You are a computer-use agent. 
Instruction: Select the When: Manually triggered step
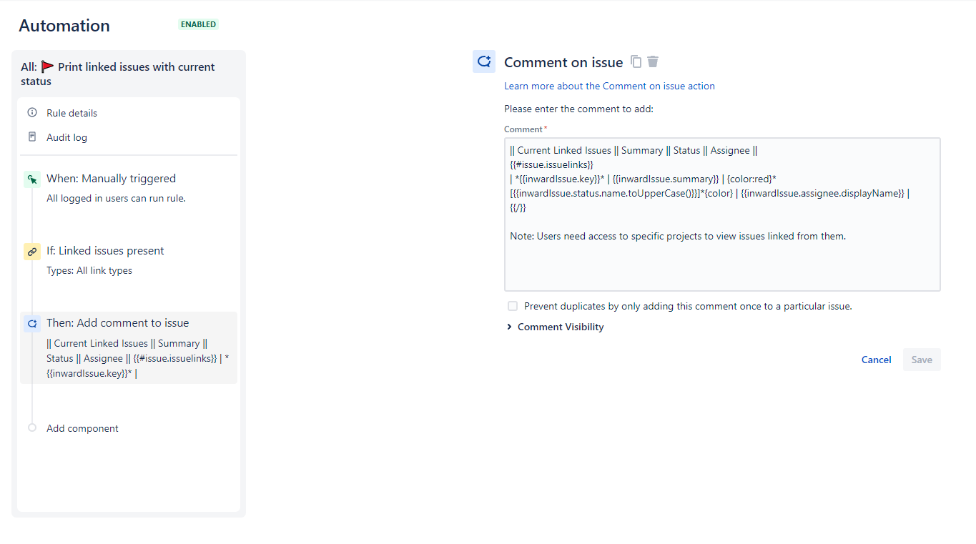(x=129, y=187)
